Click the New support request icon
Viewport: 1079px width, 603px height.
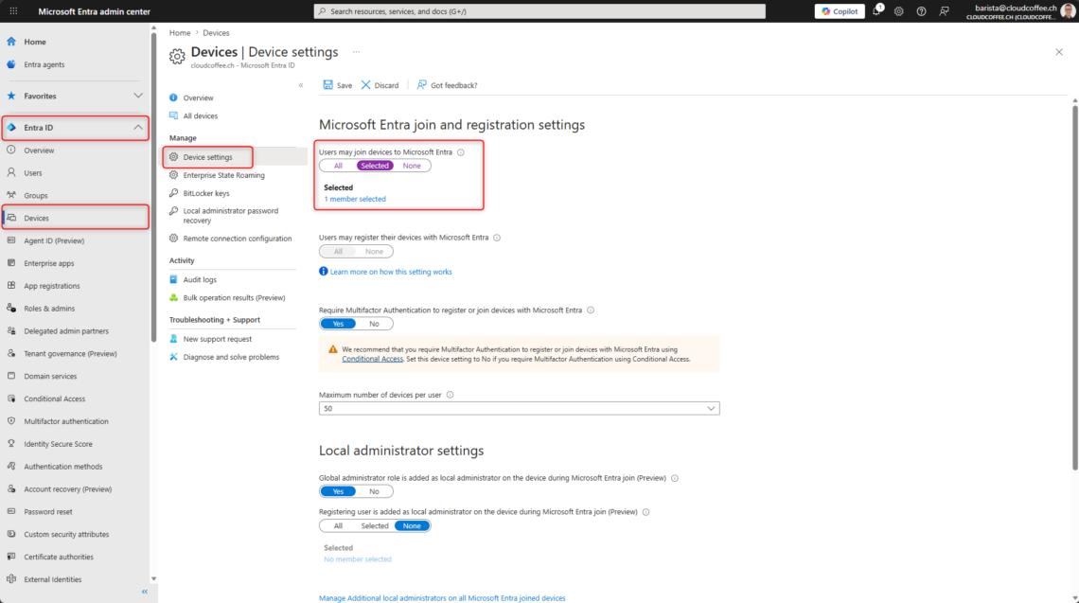pos(173,339)
